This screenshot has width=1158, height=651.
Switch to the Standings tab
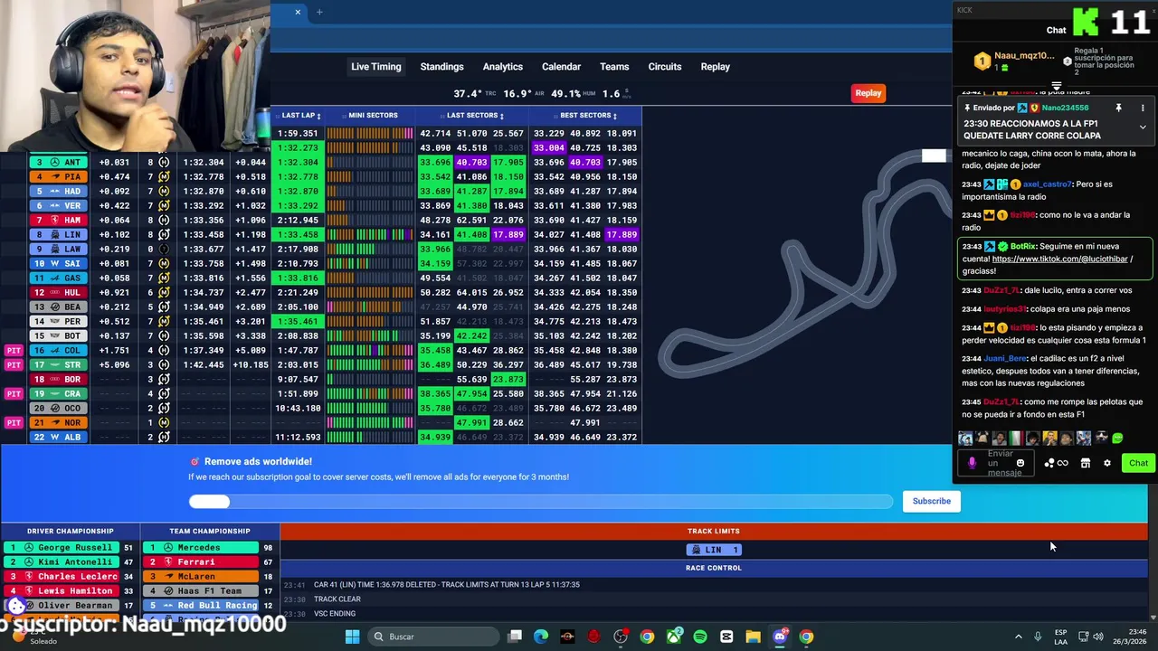(441, 66)
